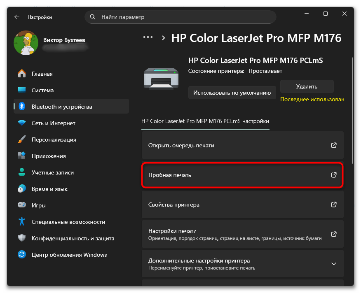Select Конфиденциальность и защита label
This screenshot has width=361, height=293.
click(x=73, y=239)
